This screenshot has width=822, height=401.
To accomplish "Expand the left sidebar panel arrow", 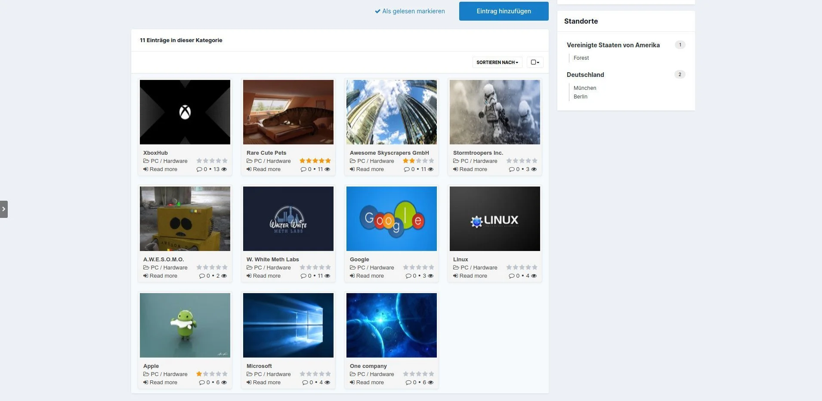I will tap(4, 209).
